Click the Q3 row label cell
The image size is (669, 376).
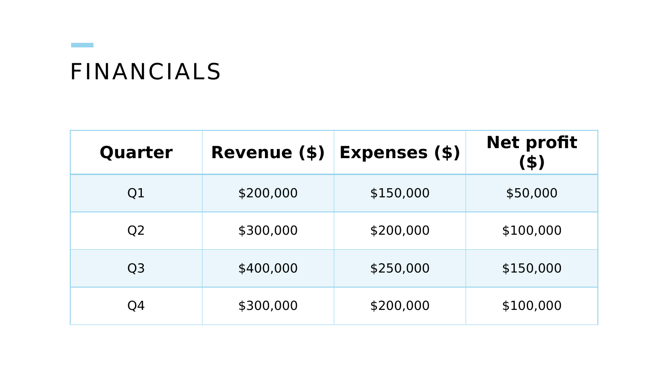coord(136,268)
